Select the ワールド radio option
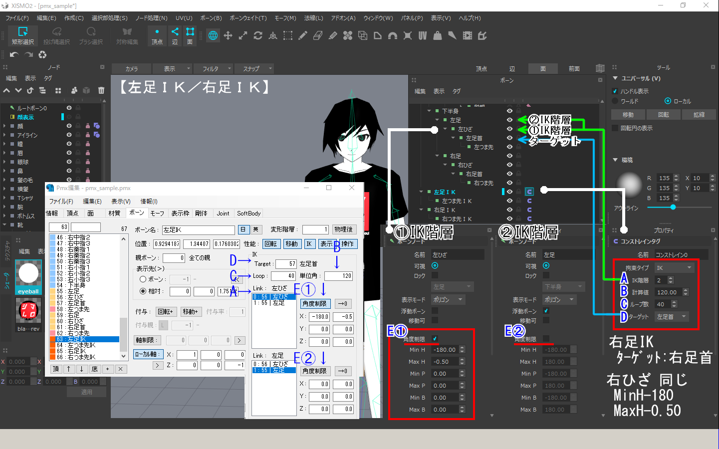719x449 pixels. (x=615, y=101)
